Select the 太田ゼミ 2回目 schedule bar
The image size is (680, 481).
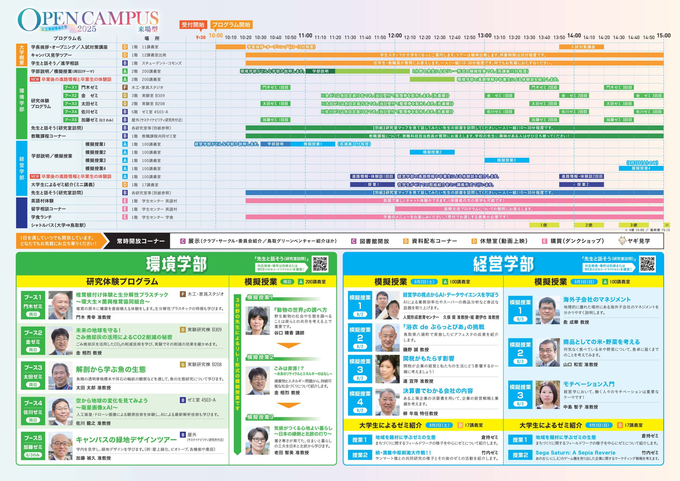pos(544,104)
